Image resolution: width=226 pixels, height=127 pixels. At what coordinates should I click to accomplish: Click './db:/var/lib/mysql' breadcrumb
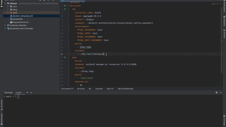(x=125, y=89)
